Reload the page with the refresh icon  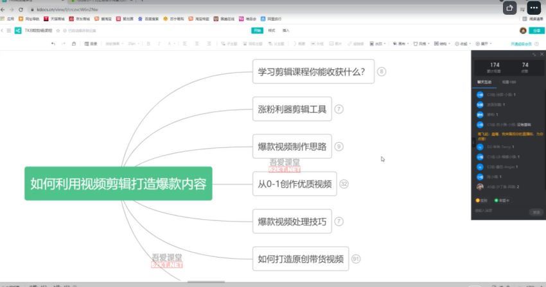click(21, 10)
